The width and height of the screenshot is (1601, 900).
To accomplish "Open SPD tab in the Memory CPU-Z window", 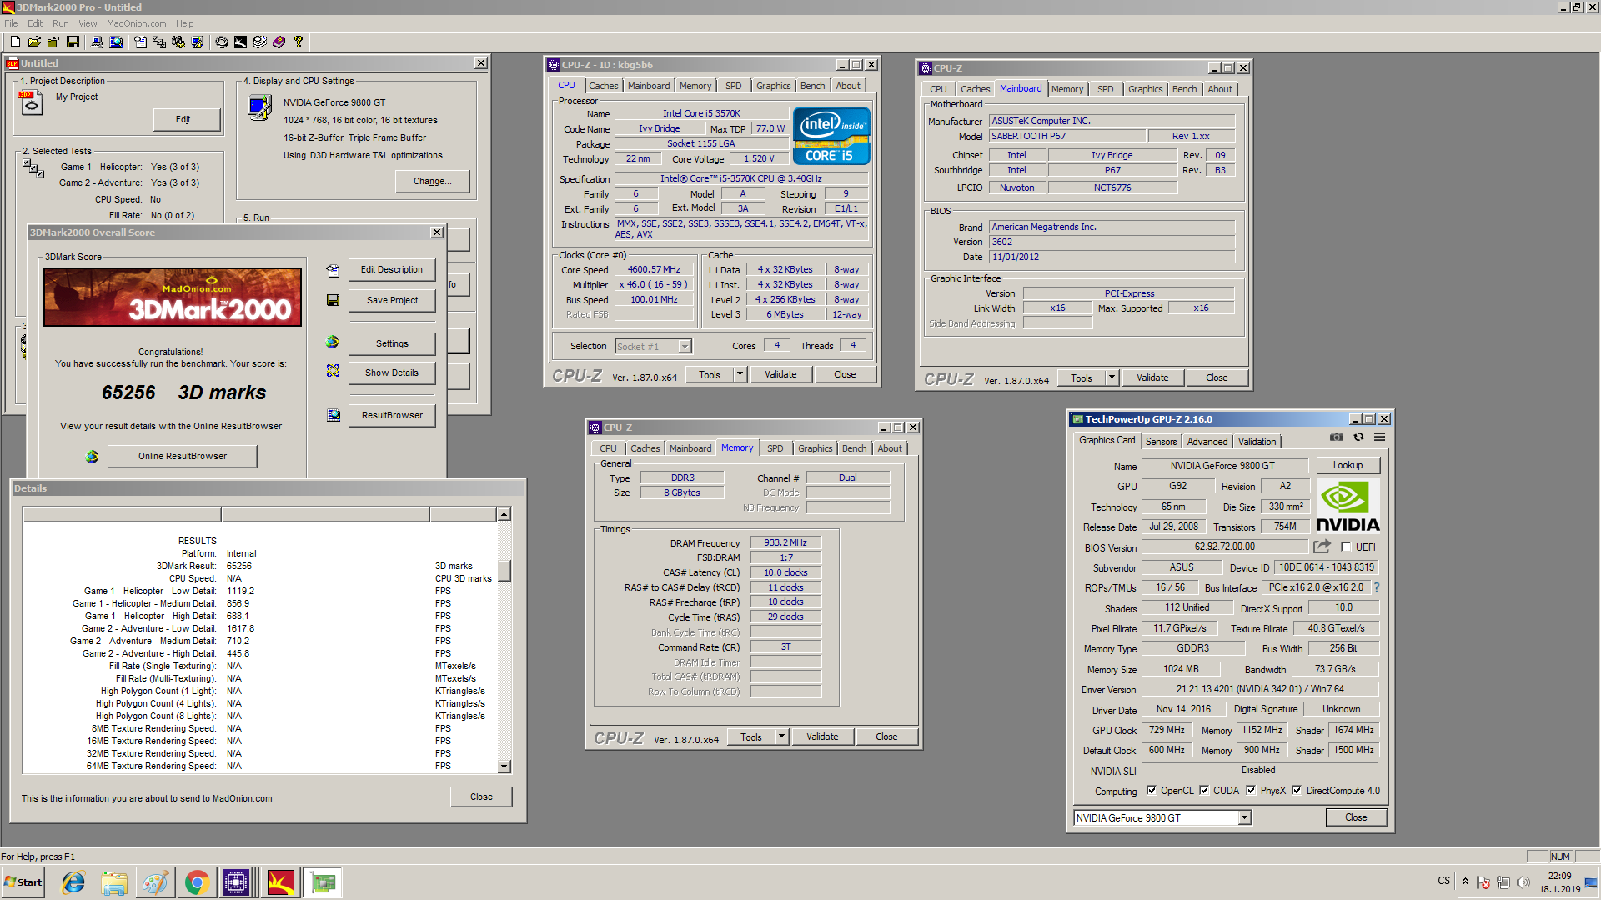I will pyautogui.click(x=775, y=448).
